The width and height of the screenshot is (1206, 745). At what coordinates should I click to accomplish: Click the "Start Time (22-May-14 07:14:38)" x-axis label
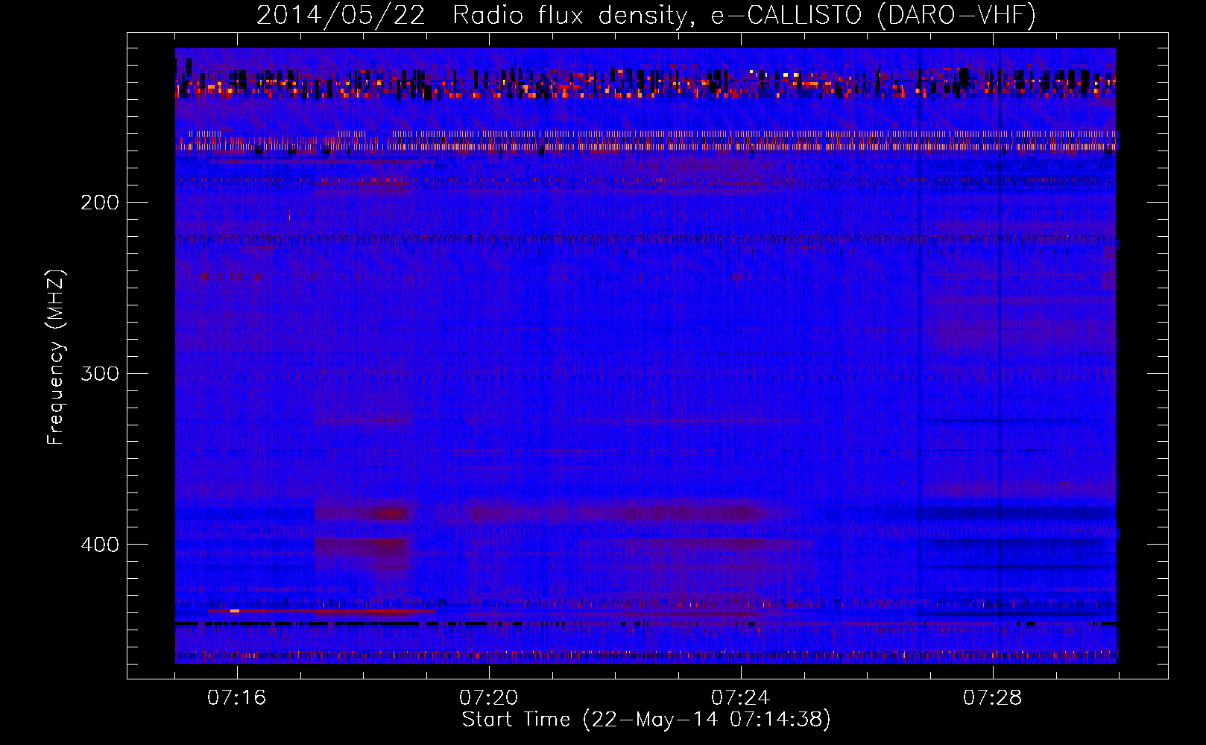pos(646,720)
